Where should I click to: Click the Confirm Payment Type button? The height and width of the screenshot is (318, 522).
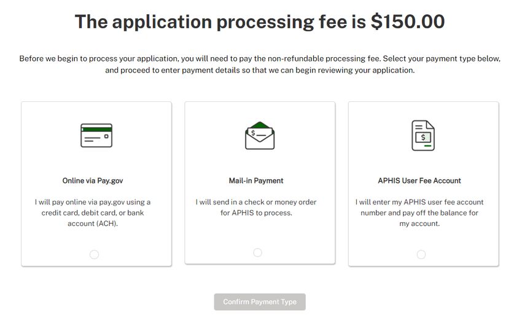[260, 301]
